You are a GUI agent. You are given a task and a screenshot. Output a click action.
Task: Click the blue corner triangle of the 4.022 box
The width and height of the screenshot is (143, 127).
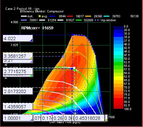coord(31,40)
